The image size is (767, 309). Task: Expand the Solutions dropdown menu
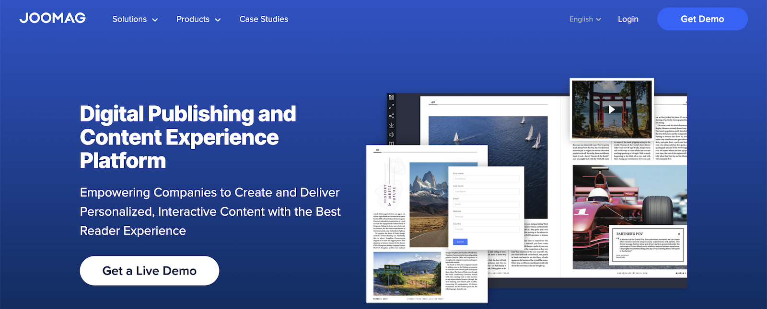(x=135, y=19)
